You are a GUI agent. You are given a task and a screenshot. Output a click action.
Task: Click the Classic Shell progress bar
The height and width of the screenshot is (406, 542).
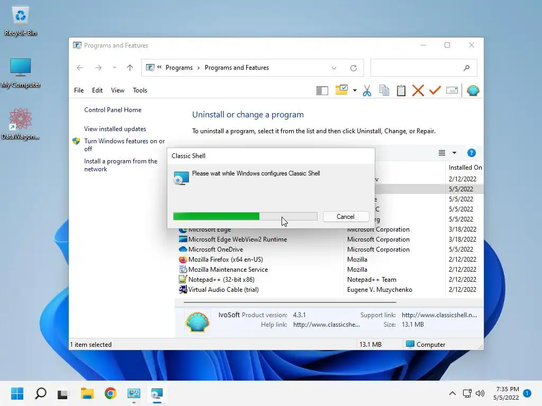tap(245, 216)
